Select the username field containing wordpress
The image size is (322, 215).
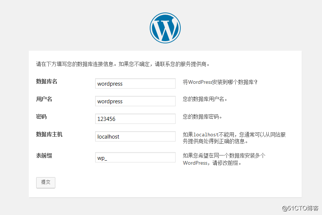coord(135,101)
